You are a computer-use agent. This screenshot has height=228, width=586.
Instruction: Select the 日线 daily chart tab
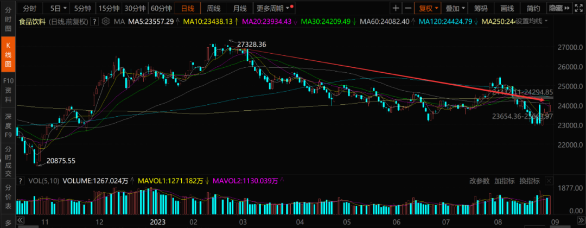(x=188, y=8)
